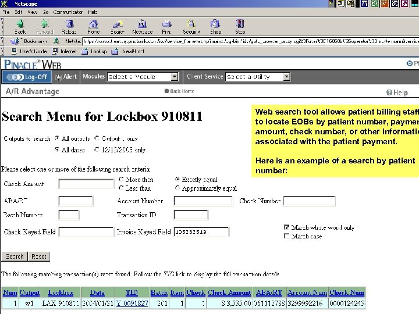Click the Print toolbar icon
Screen dimensions: 419x314
tap(167, 24)
